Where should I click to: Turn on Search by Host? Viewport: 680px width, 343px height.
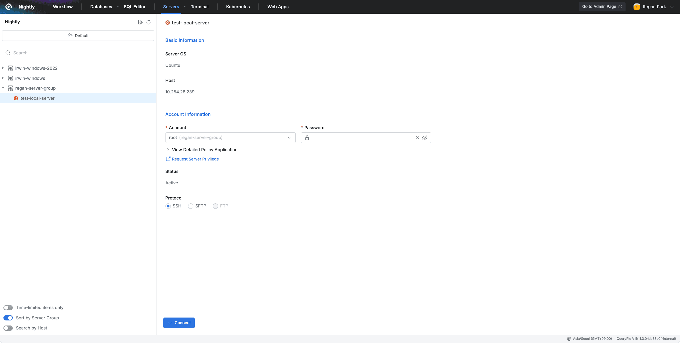point(8,328)
